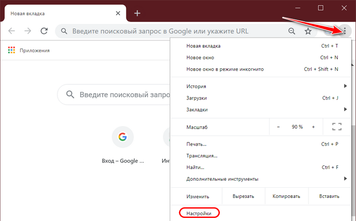Click the zoom magnifier icon in address bar

292,31
